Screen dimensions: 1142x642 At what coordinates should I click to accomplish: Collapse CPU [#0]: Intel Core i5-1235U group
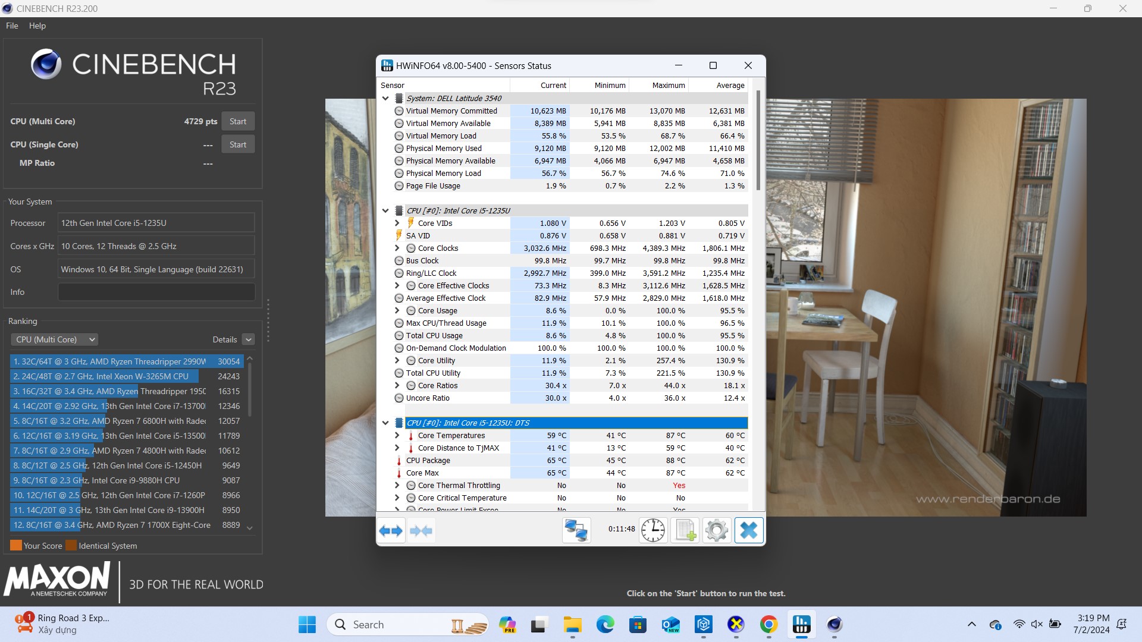[385, 210]
